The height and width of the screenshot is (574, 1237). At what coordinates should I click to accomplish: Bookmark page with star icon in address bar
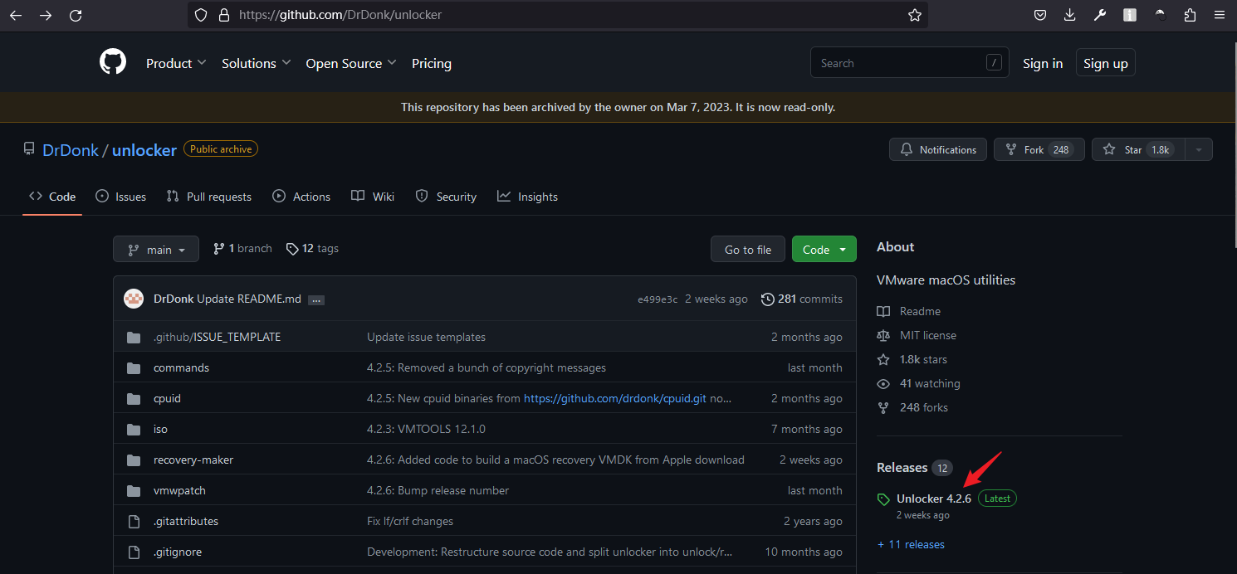(x=914, y=15)
